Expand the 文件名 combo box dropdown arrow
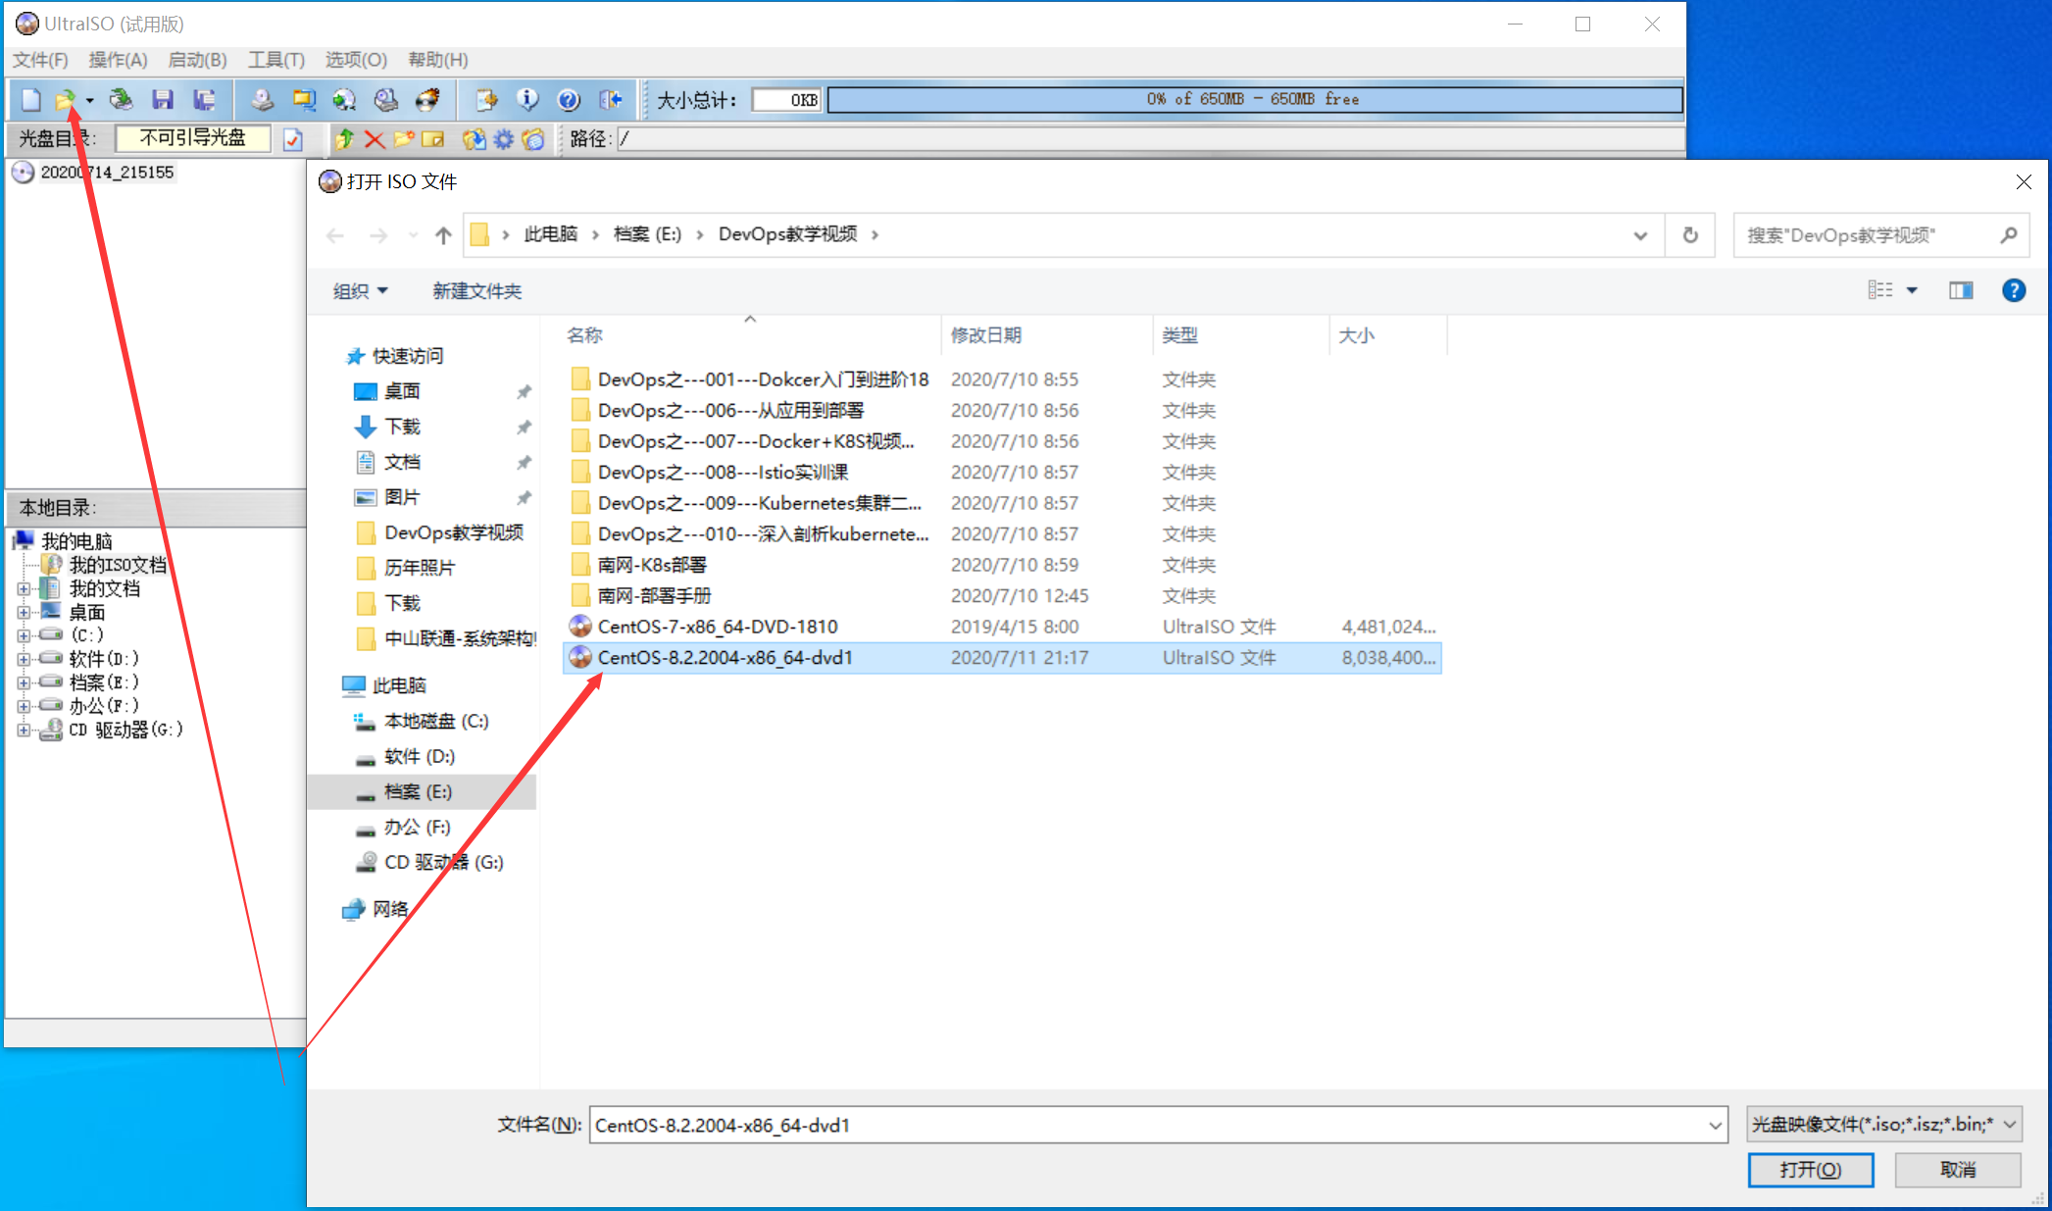 point(1715,1126)
